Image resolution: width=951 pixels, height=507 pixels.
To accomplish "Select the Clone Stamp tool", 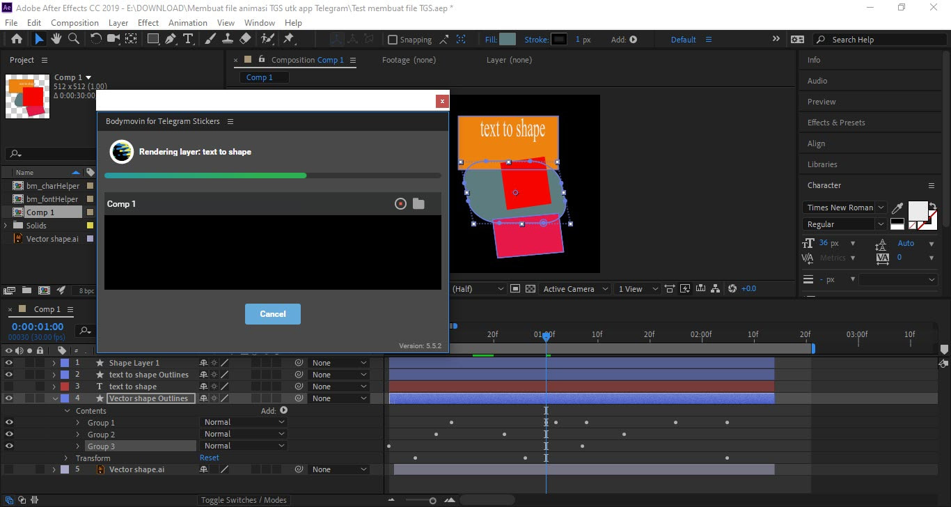I will click(x=228, y=39).
